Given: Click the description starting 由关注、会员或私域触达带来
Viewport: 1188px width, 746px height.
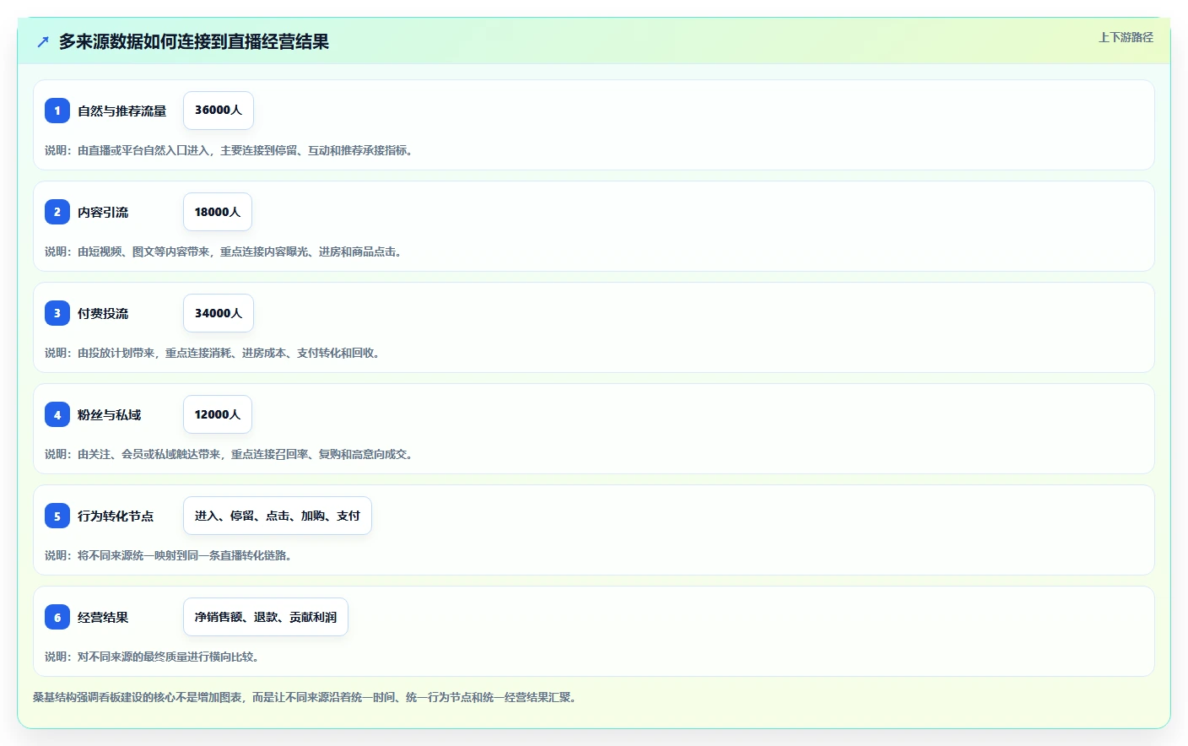Looking at the screenshot, I should (229, 454).
